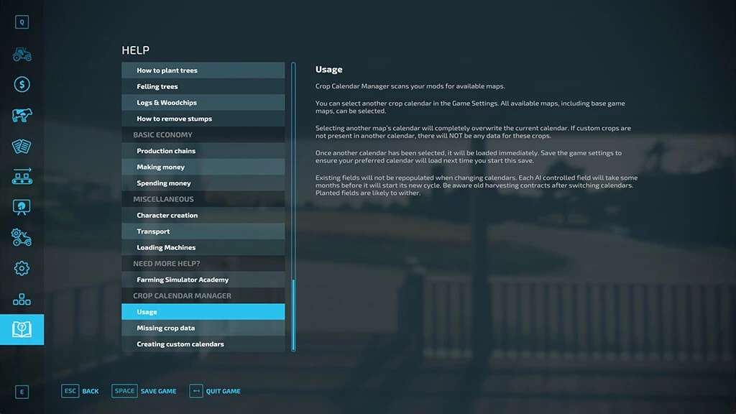The height and width of the screenshot is (414, 736).
Task: Open the presentation board icon page
Action: coord(22,207)
